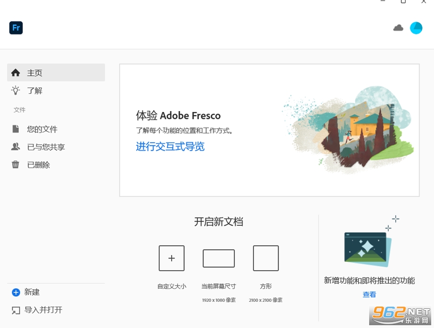Image resolution: width=434 pixels, height=328 pixels.
Task: Click the document icon beside 您的文件
Action: click(x=16, y=129)
